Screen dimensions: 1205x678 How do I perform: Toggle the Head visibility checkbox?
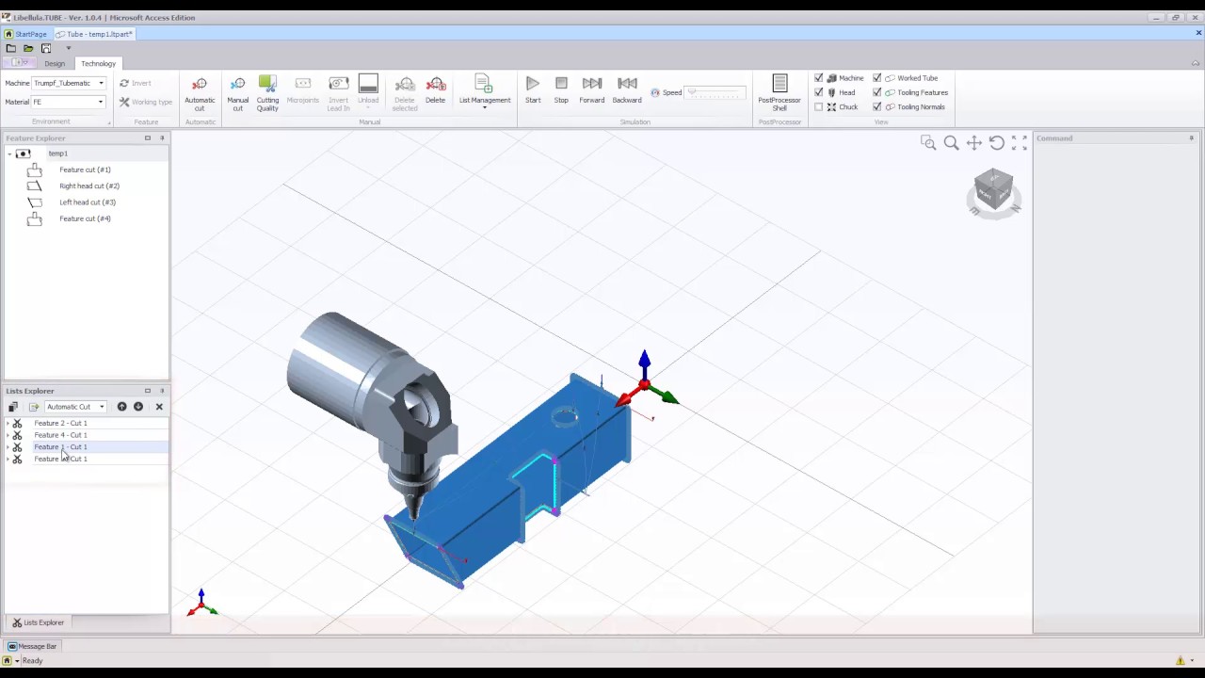pos(818,92)
